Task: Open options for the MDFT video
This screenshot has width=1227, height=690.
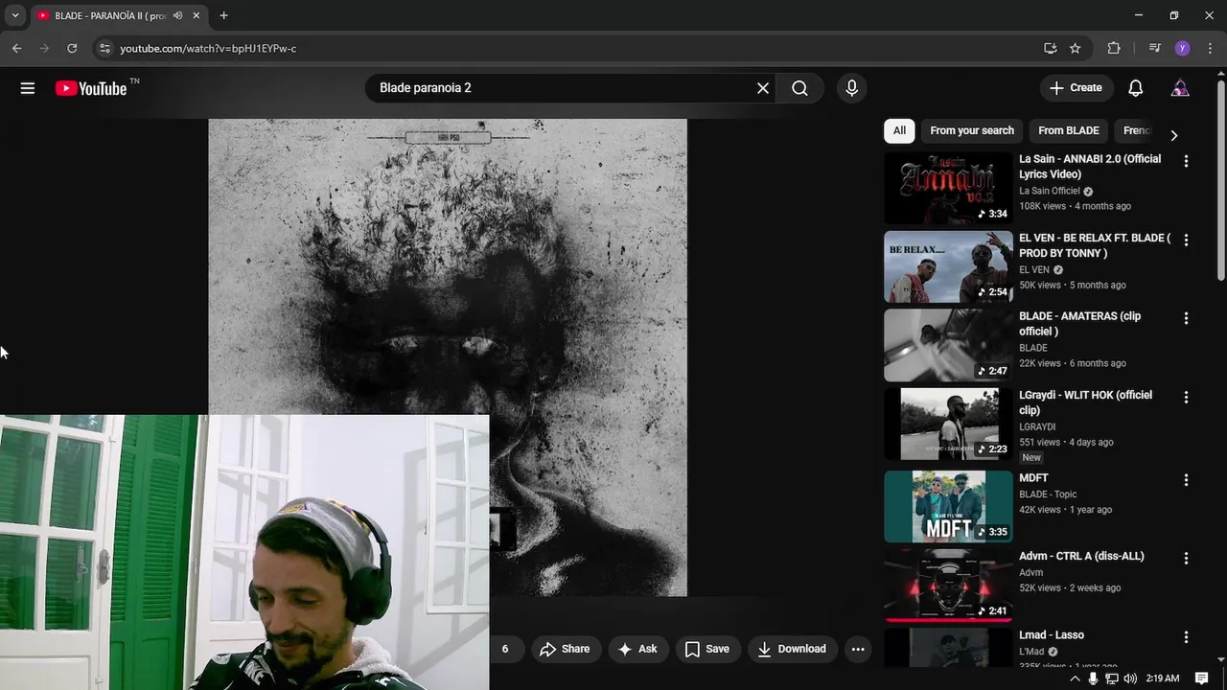Action: 1186,479
